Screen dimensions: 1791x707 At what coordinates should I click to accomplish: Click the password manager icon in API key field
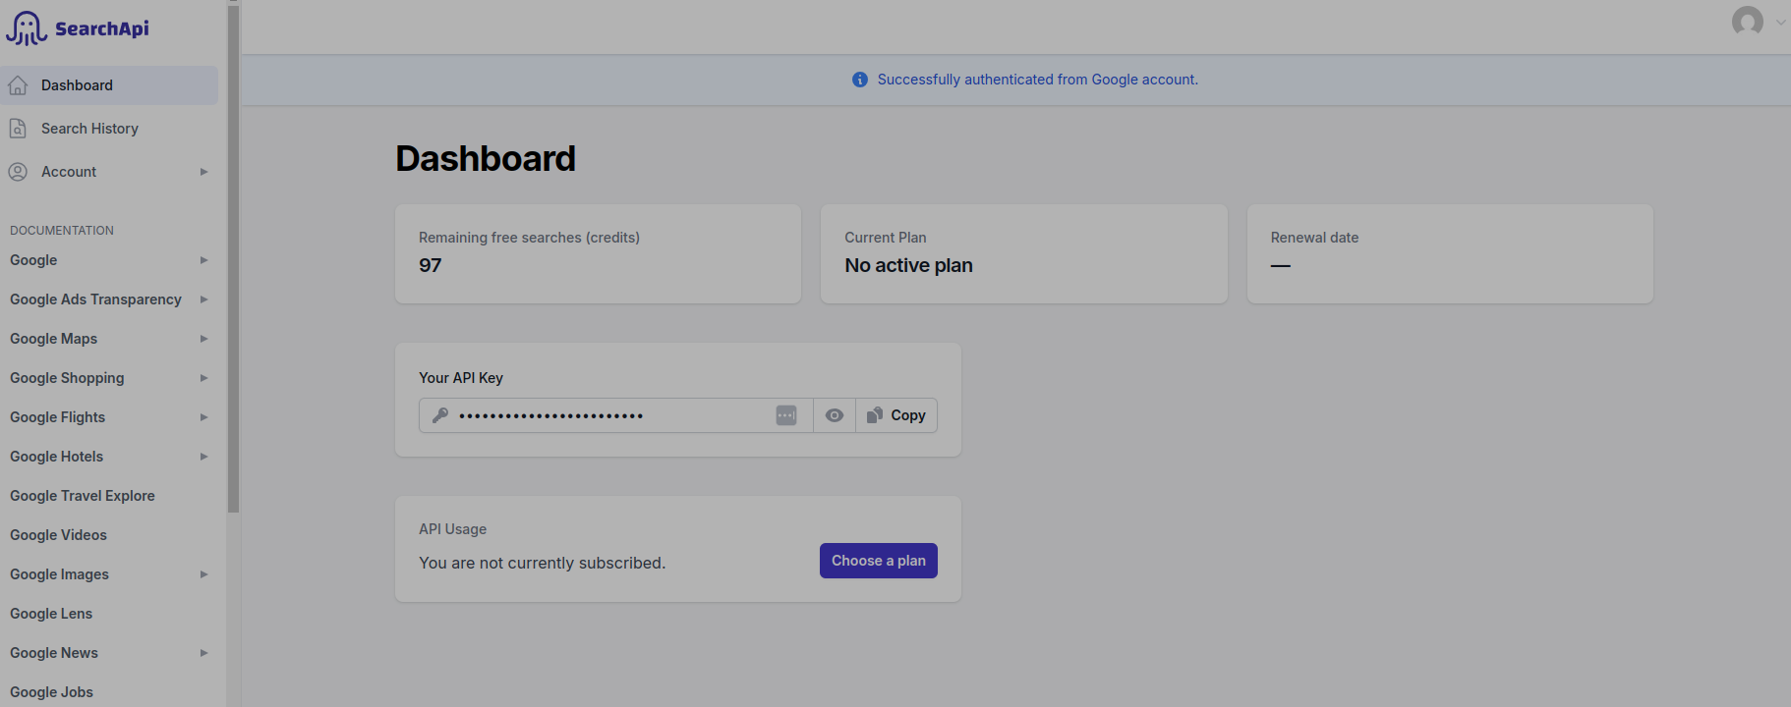[786, 415]
